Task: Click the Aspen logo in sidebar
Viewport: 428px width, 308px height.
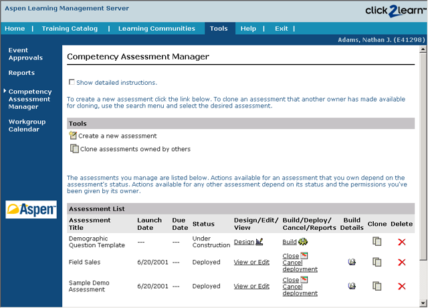Action: click(x=31, y=209)
